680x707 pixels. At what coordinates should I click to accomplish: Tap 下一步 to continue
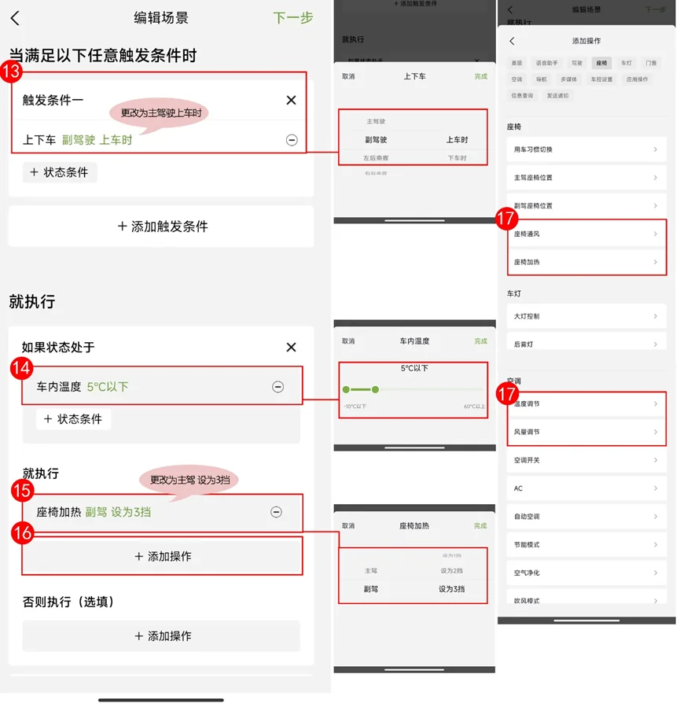tap(293, 18)
